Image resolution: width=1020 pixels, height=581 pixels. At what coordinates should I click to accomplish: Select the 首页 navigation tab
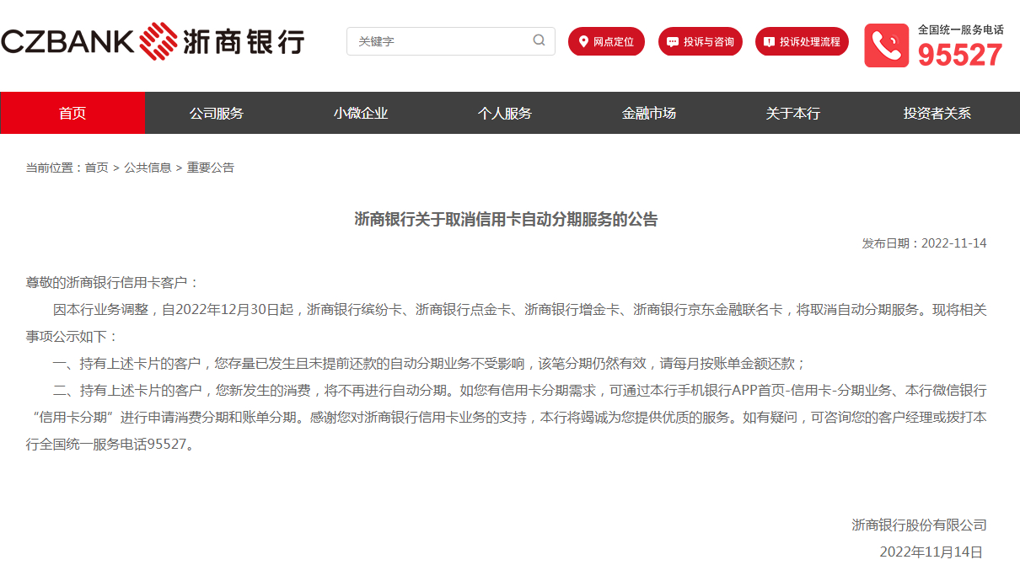[x=72, y=113]
